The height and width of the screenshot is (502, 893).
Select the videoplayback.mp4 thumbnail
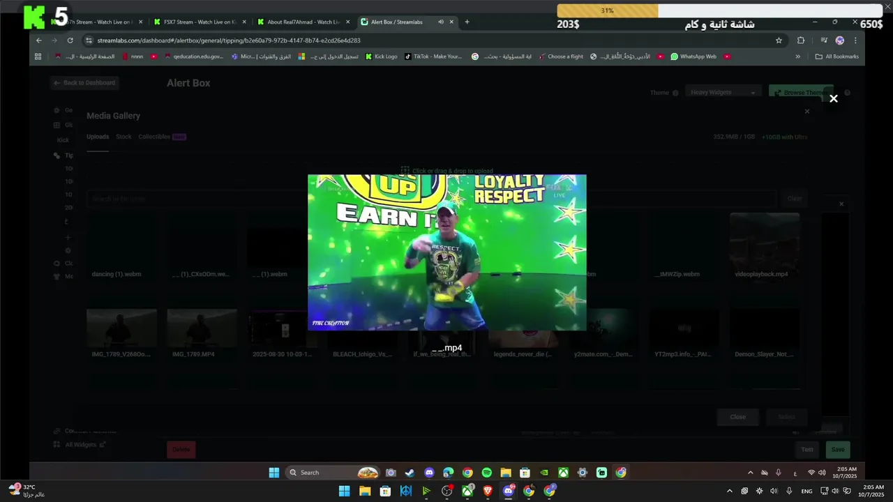click(765, 245)
